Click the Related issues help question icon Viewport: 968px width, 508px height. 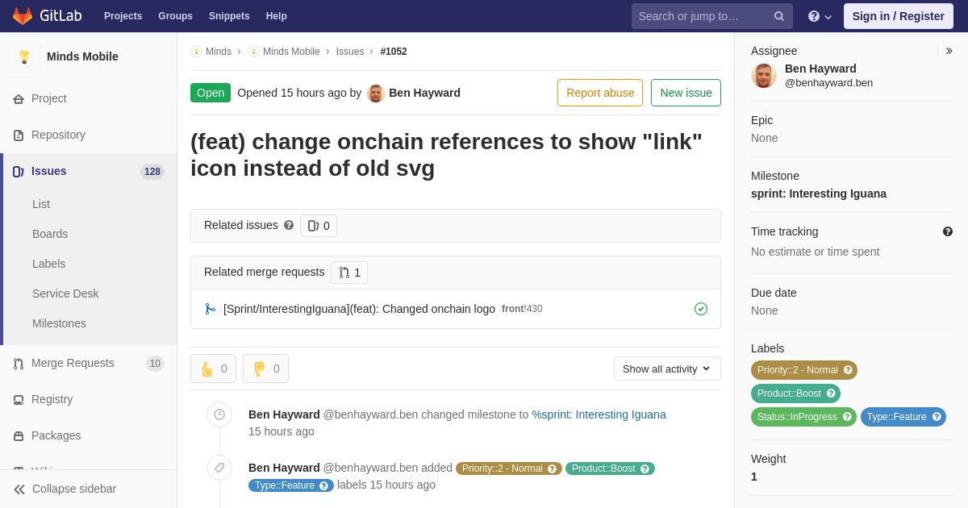coord(289,226)
